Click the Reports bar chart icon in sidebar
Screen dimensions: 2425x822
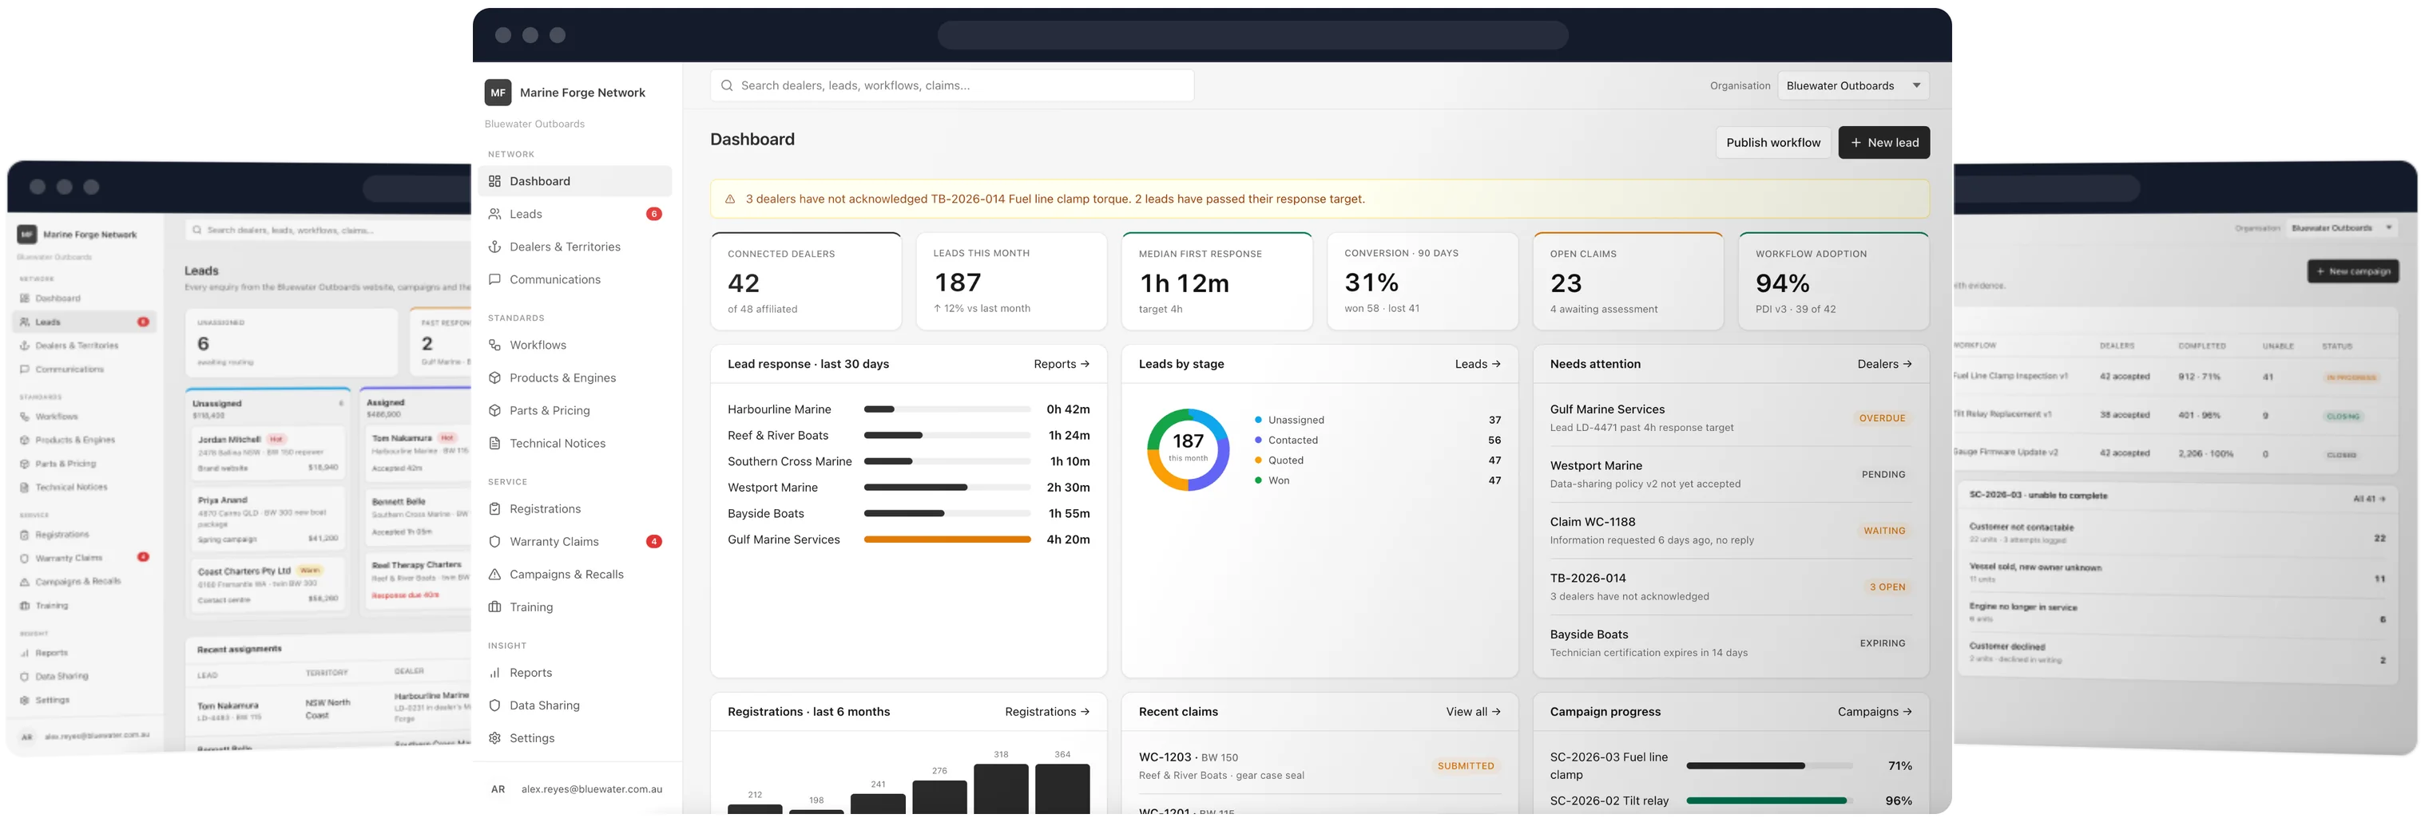pos(494,673)
